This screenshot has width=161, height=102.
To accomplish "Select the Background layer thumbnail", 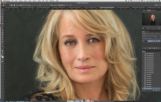I will pos(146,41).
